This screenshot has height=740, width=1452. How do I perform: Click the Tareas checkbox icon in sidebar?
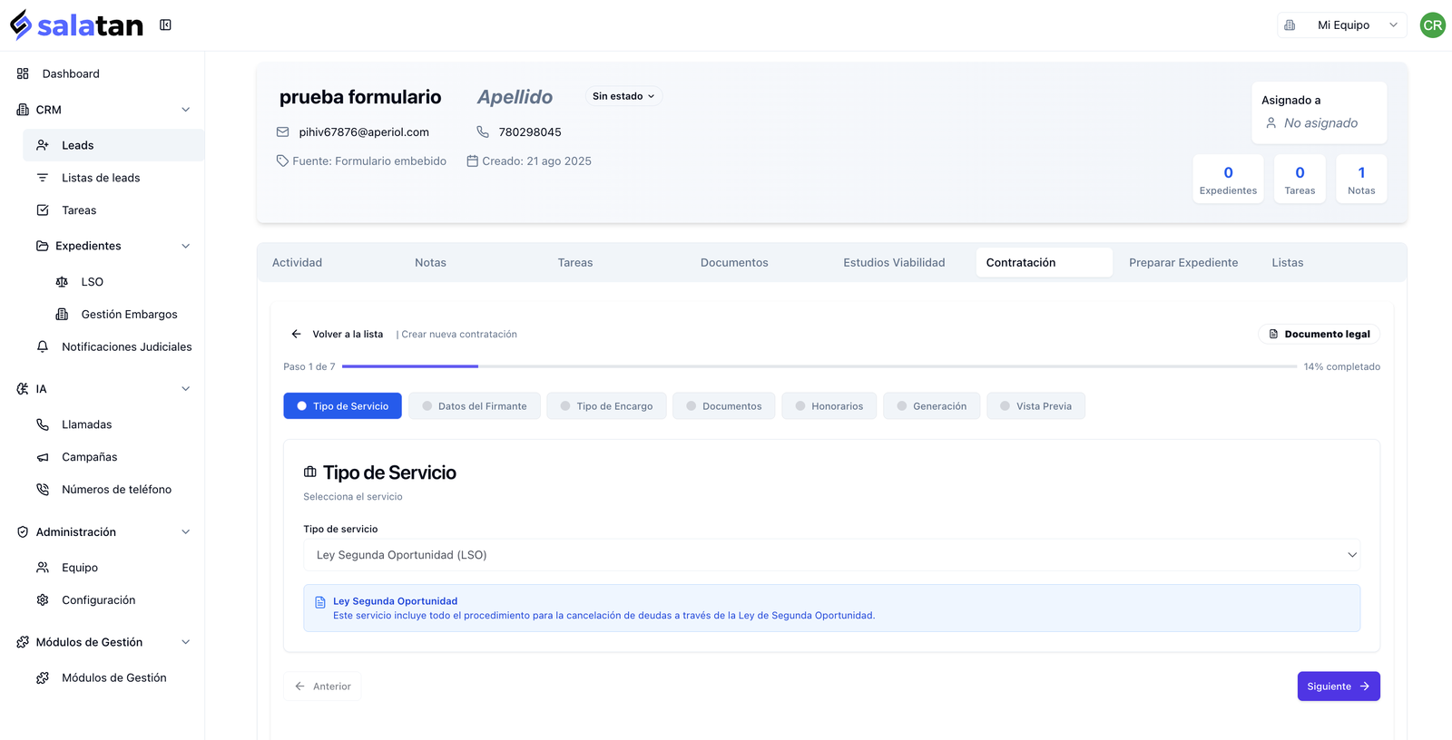pos(43,210)
